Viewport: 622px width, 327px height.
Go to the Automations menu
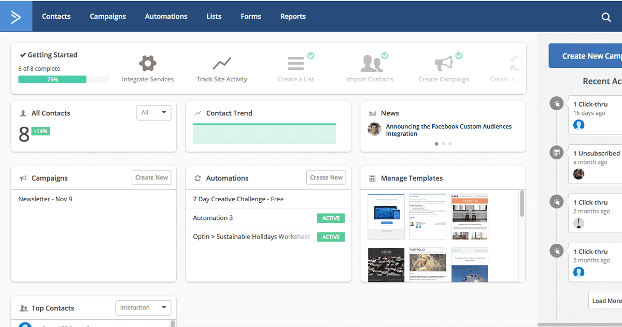(x=166, y=17)
